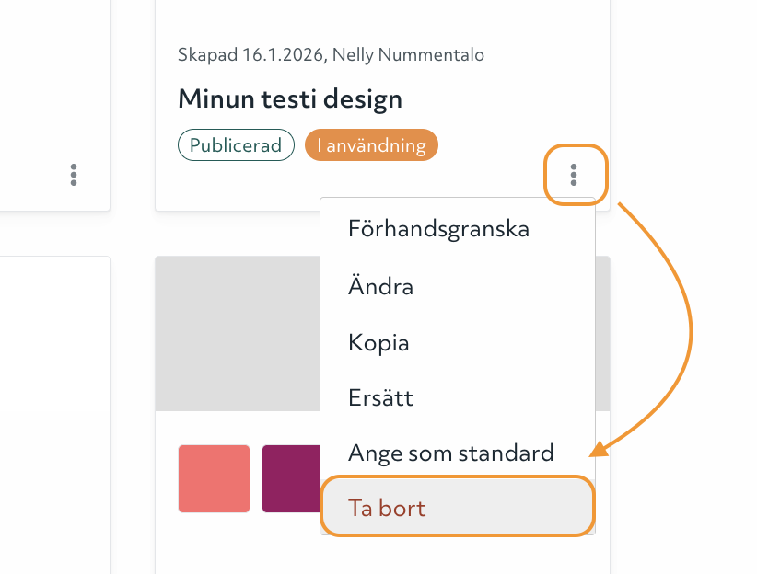Click white area below the color swatches

coord(237,547)
